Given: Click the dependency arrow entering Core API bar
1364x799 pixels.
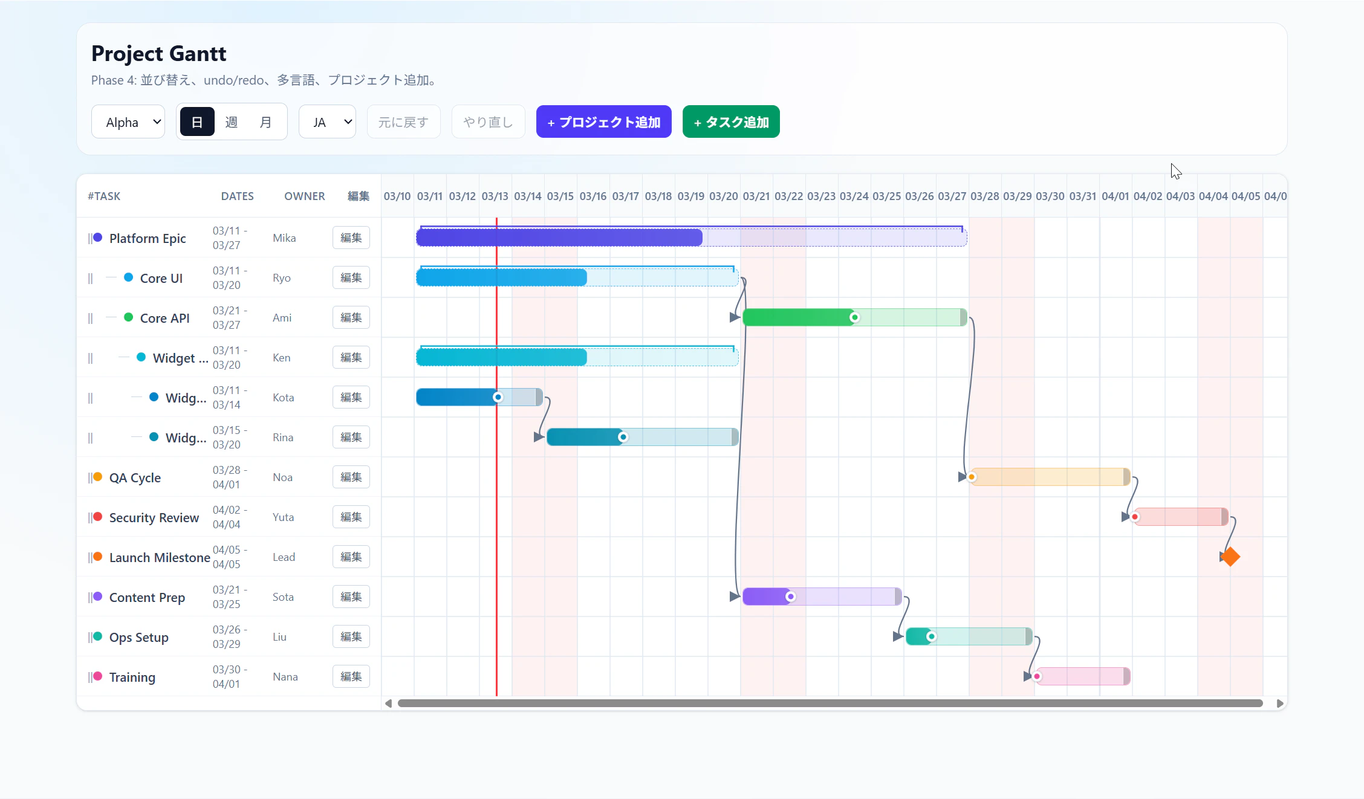Looking at the screenshot, I should [735, 317].
